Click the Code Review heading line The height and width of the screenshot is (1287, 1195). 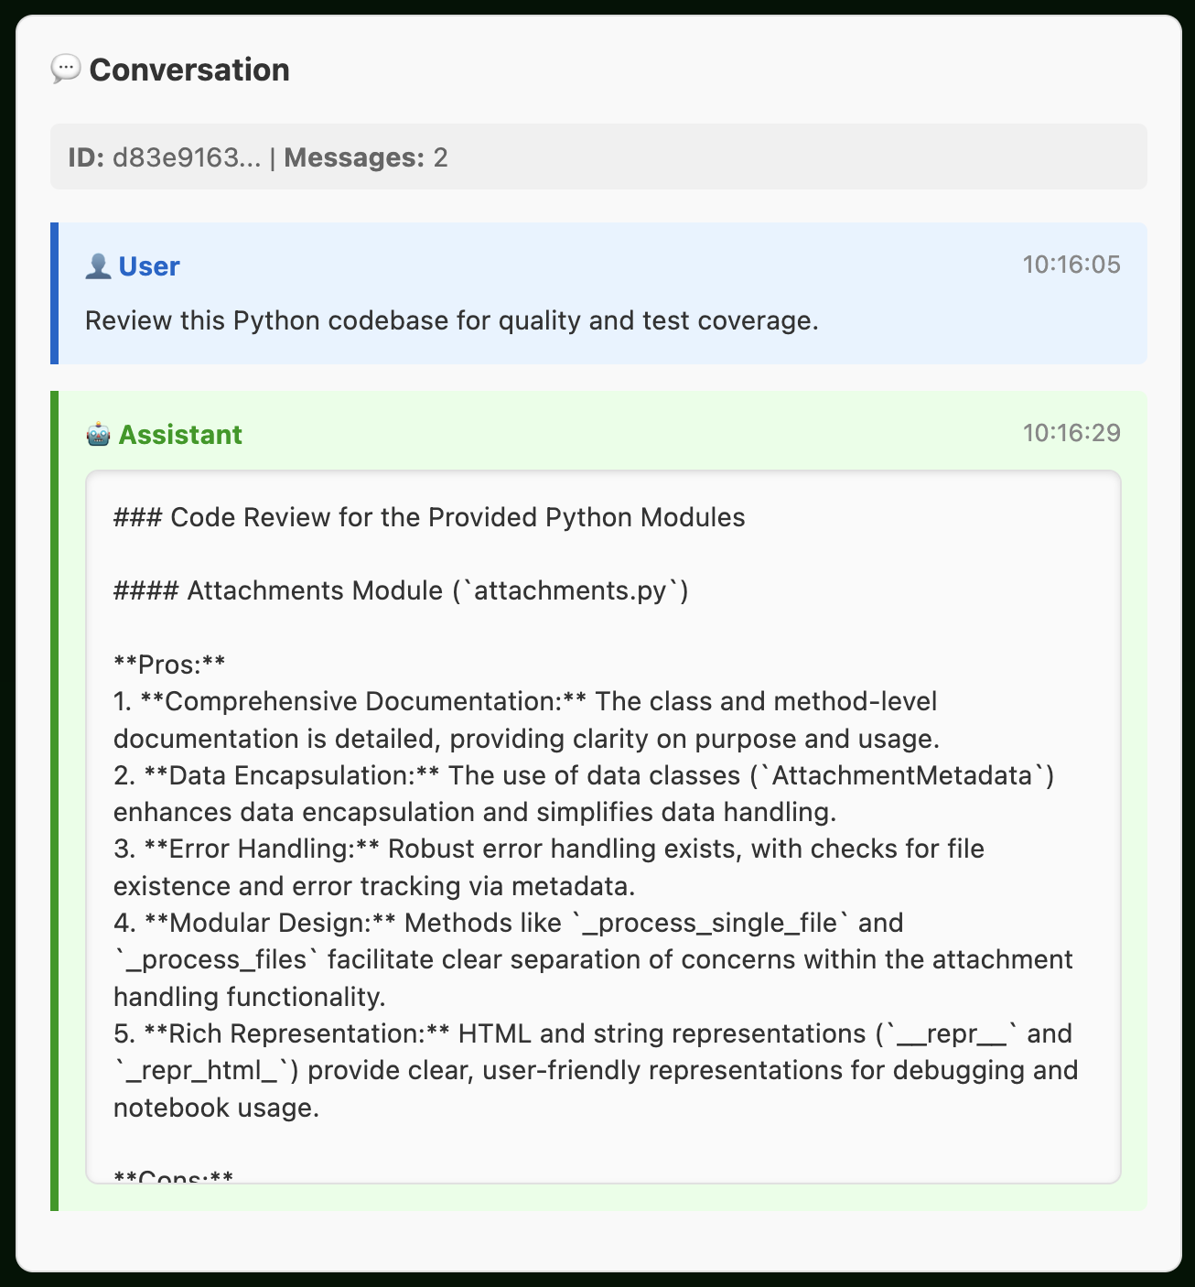point(429,517)
